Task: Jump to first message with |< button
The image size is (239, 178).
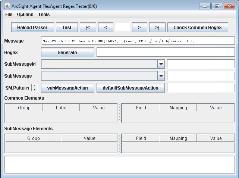Action: tap(88, 28)
